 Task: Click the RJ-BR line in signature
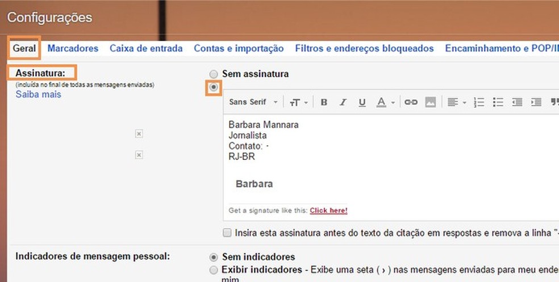coord(241,157)
